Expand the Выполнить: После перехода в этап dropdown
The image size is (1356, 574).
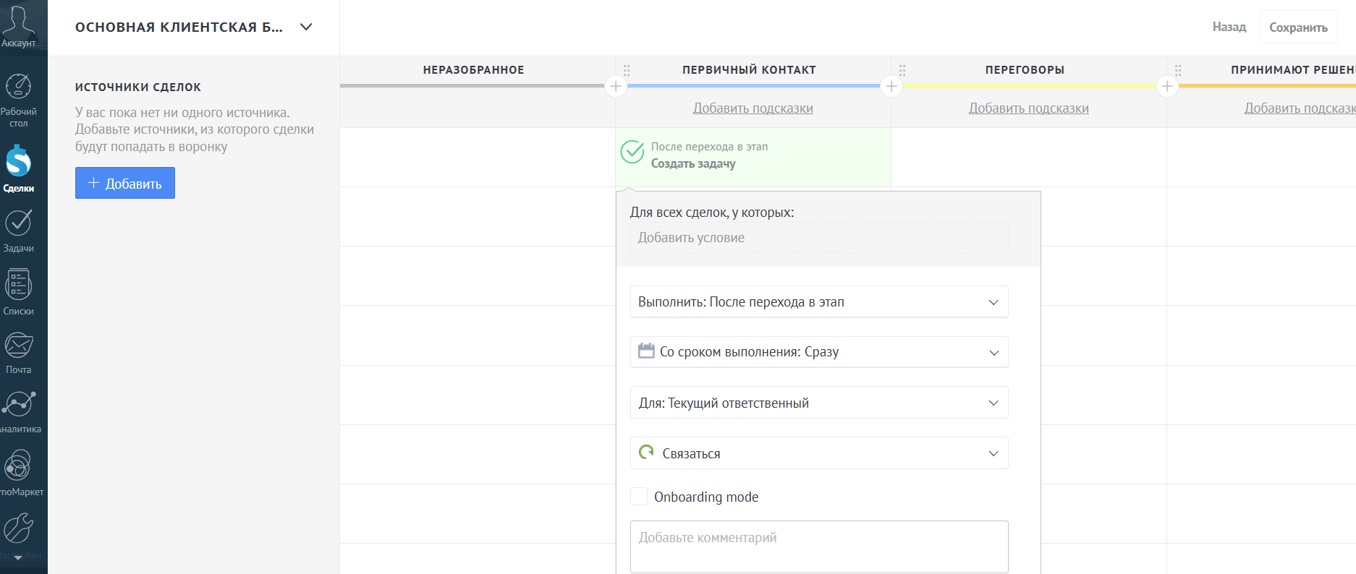[818, 302]
